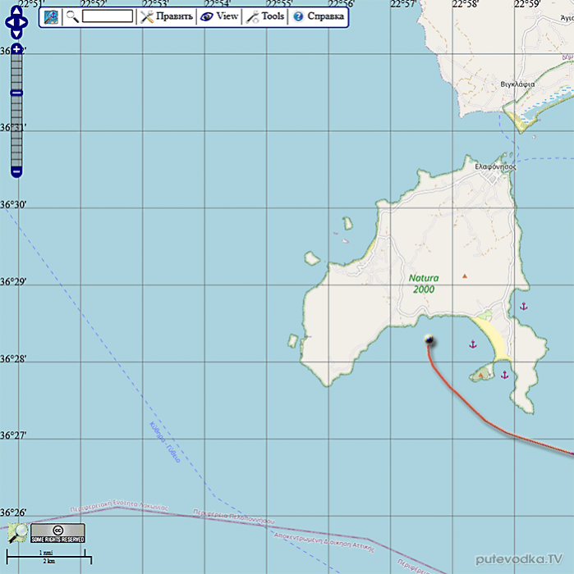Click the zoom bar track below handle
This screenshot has width=574, height=574.
pyautogui.click(x=16, y=132)
